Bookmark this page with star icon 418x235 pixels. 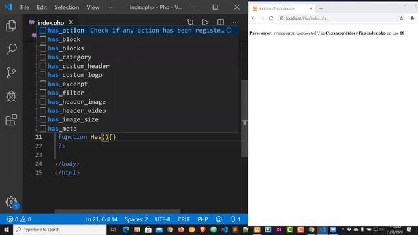tap(402, 18)
